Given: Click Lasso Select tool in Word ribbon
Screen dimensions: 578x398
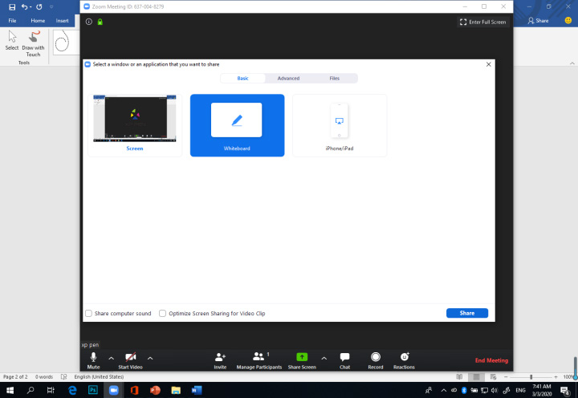Looking at the screenshot, I should (x=63, y=43).
